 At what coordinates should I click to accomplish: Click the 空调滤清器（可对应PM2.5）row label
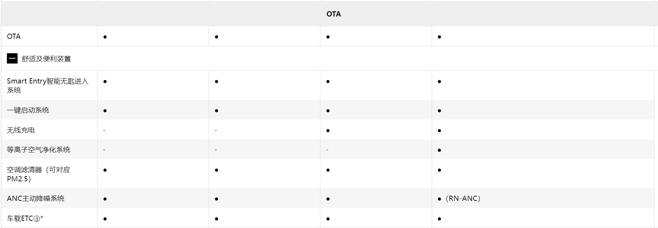pos(38,174)
